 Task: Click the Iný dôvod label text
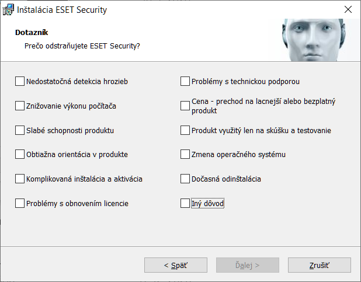[208, 204]
